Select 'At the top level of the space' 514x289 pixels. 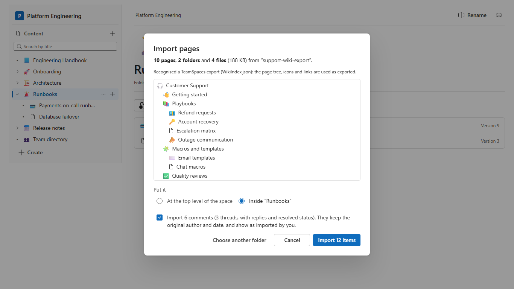click(160, 201)
